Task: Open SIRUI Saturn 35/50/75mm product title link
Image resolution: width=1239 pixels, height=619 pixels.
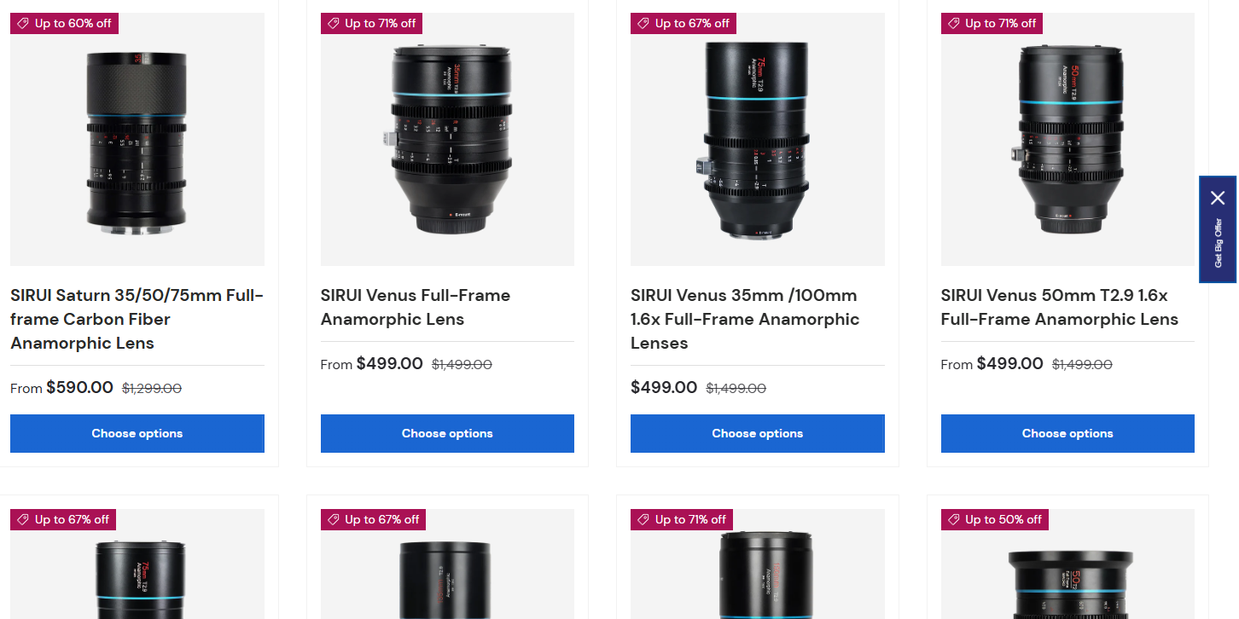Action: coord(137,320)
